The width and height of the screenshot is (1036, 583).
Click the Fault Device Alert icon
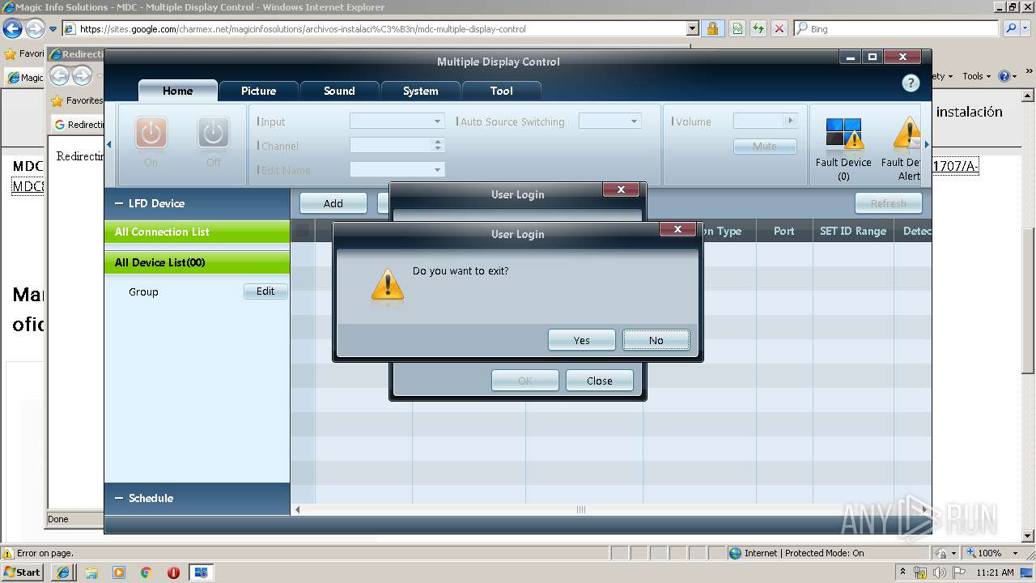click(907, 134)
